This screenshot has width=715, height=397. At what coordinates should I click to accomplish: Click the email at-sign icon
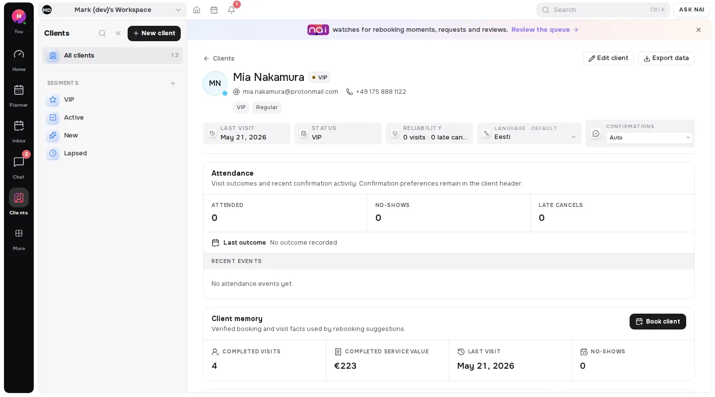[236, 92]
